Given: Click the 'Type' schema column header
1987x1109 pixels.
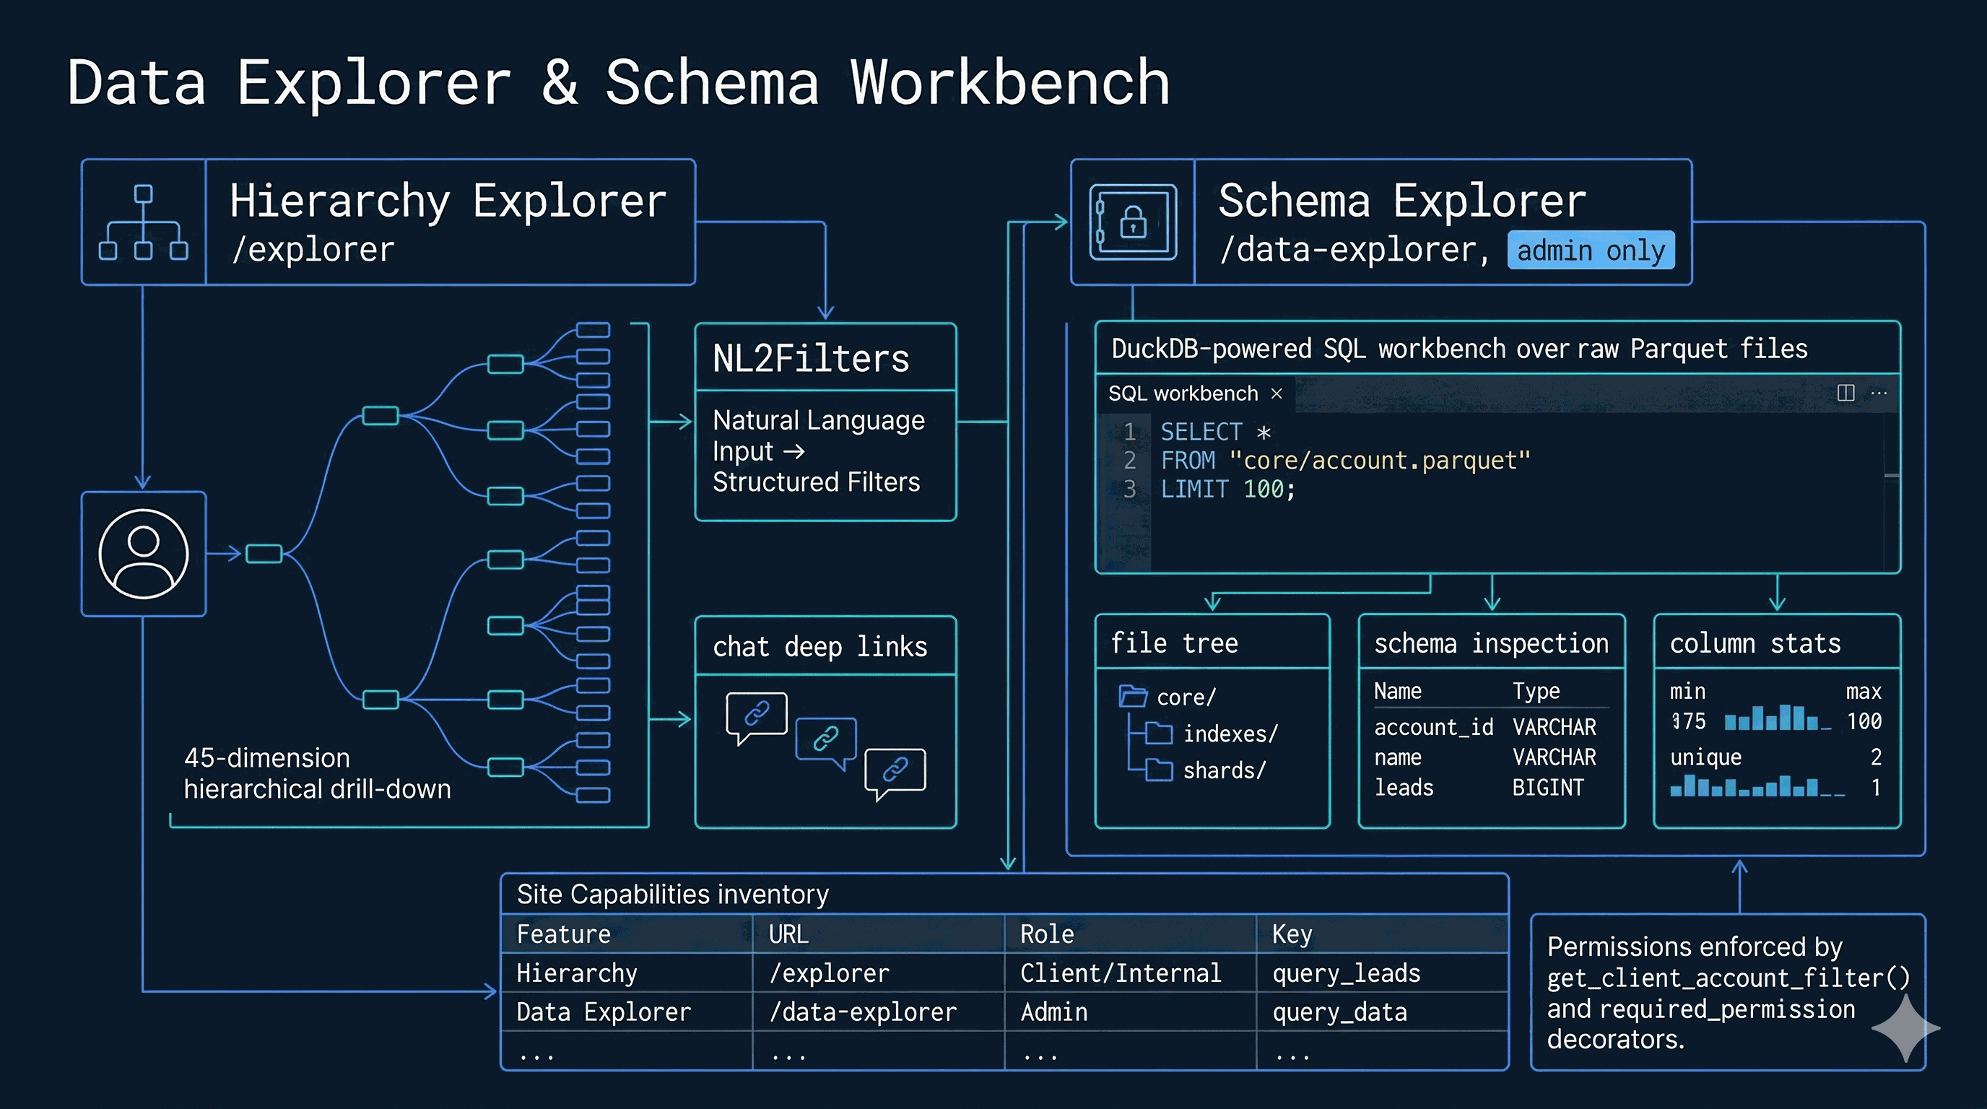Looking at the screenshot, I should point(1536,691).
